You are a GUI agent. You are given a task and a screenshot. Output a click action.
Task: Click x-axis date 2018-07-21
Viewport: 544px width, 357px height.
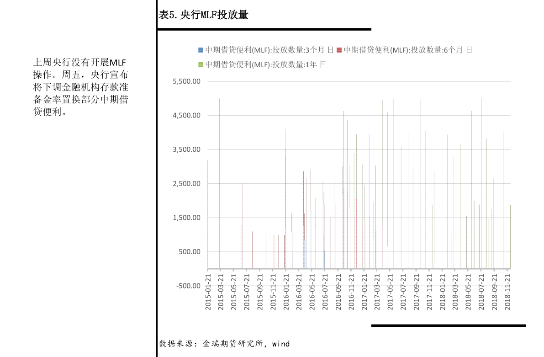481,292
